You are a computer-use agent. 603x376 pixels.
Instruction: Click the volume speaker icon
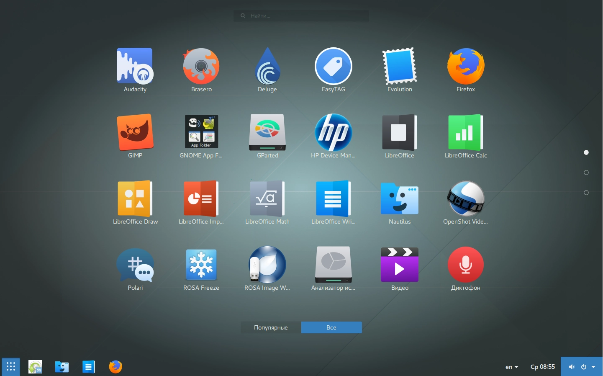click(x=572, y=367)
